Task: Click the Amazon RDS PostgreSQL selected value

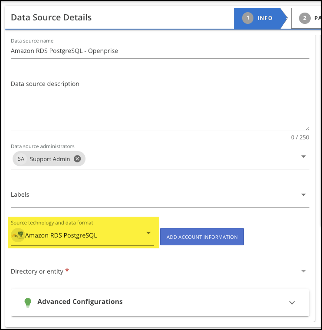Action: [x=61, y=235]
